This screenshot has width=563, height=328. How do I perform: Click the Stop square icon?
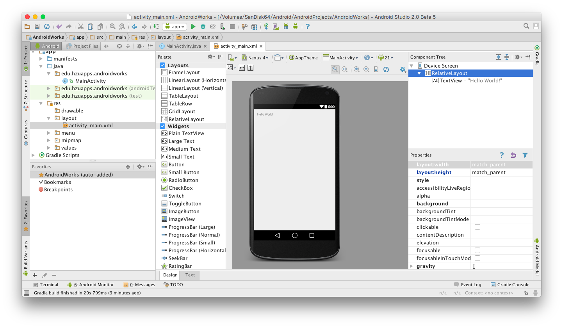(x=232, y=27)
